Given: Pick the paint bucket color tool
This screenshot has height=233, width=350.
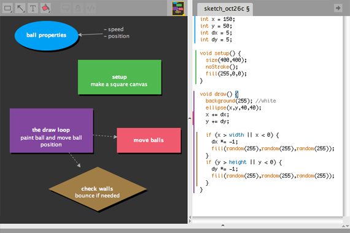Looking at the screenshot, I should 45,8.
